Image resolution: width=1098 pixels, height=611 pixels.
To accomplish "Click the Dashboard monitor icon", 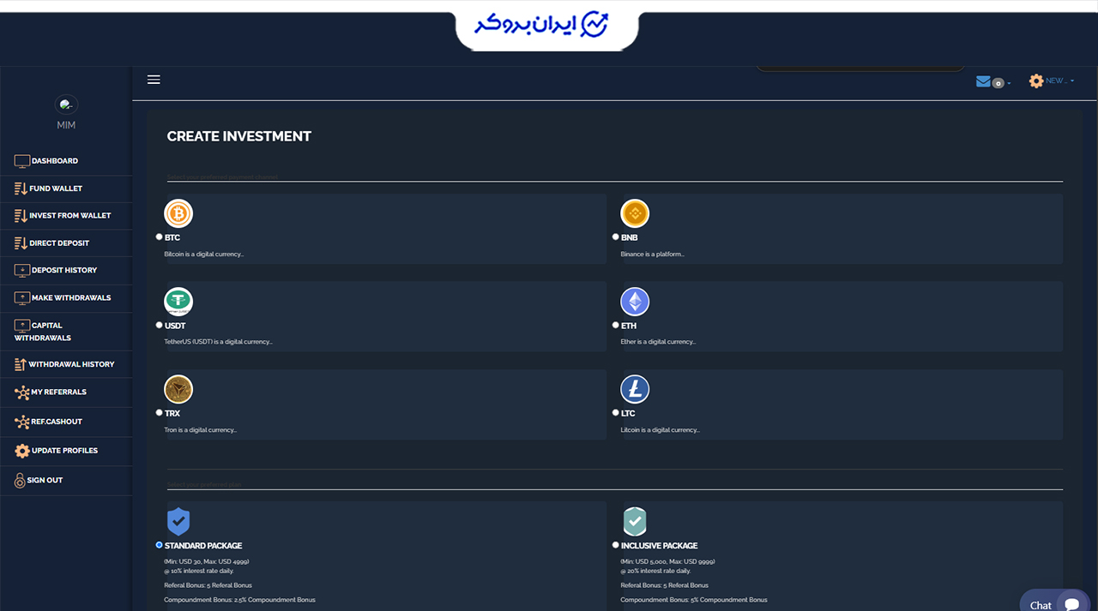I will [x=21, y=161].
